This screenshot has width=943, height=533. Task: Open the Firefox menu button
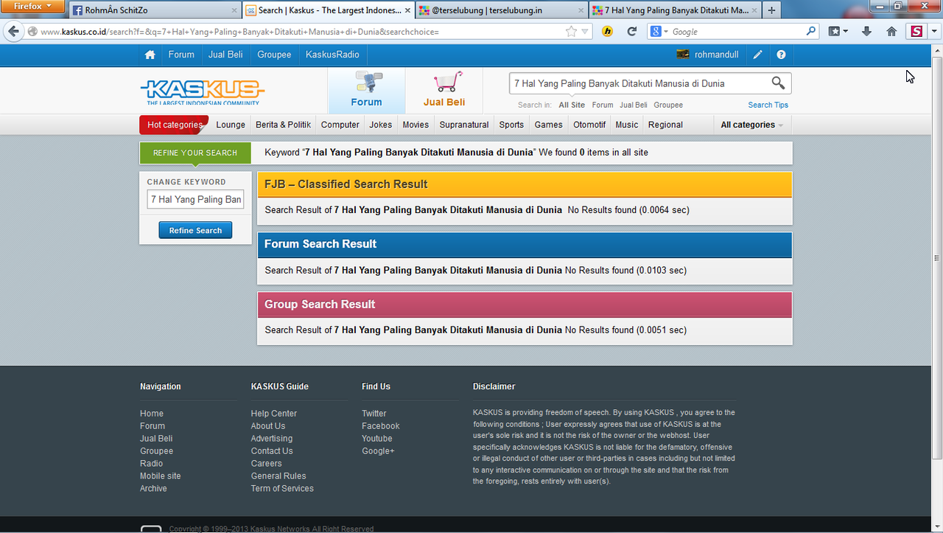tap(32, 7)
